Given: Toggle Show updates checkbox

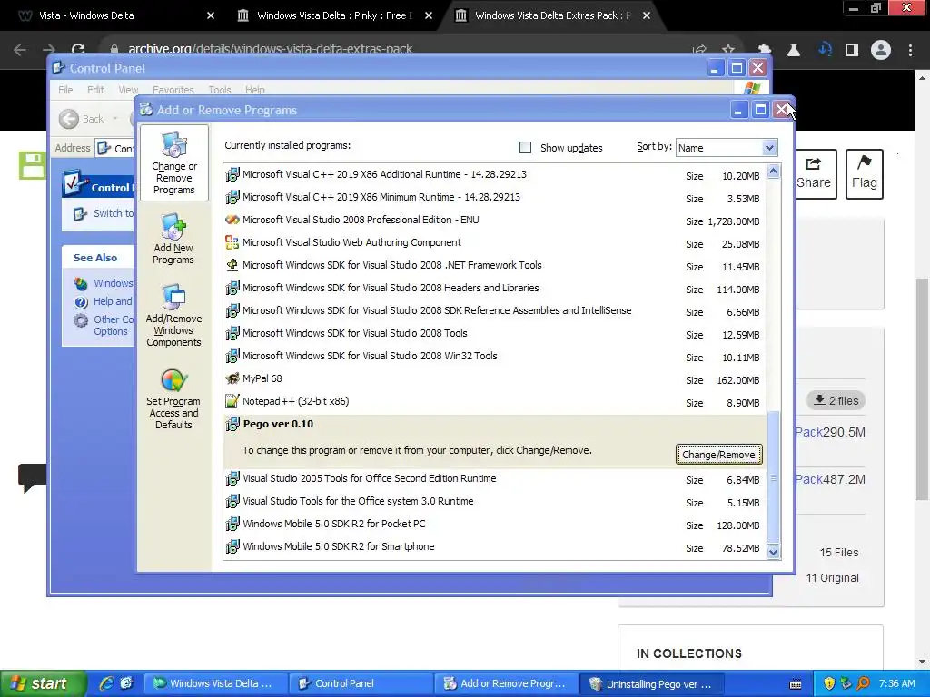Looking at the screenshot, I should pyautogui.click(x=526, y=148).
